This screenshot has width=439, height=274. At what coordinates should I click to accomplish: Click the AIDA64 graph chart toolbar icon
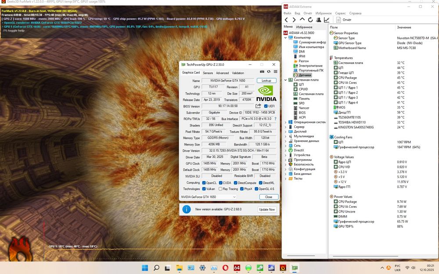pos(327,20)
